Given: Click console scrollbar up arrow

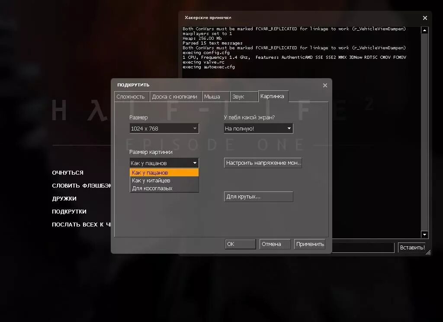Looking at the screenshot, I should coord(424,30).
